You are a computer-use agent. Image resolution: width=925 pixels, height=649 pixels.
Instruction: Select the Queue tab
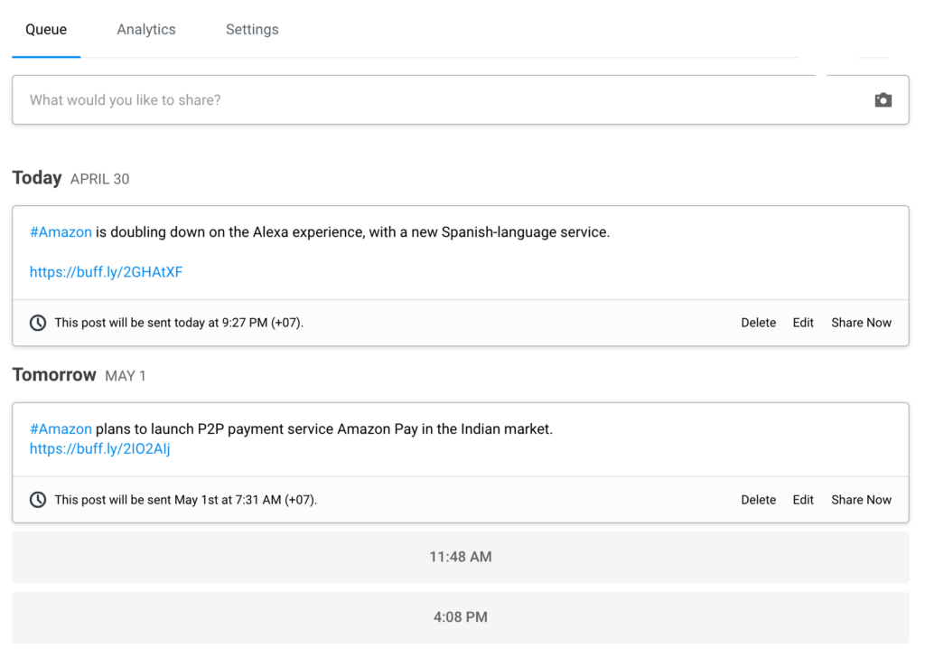point(45,29)
